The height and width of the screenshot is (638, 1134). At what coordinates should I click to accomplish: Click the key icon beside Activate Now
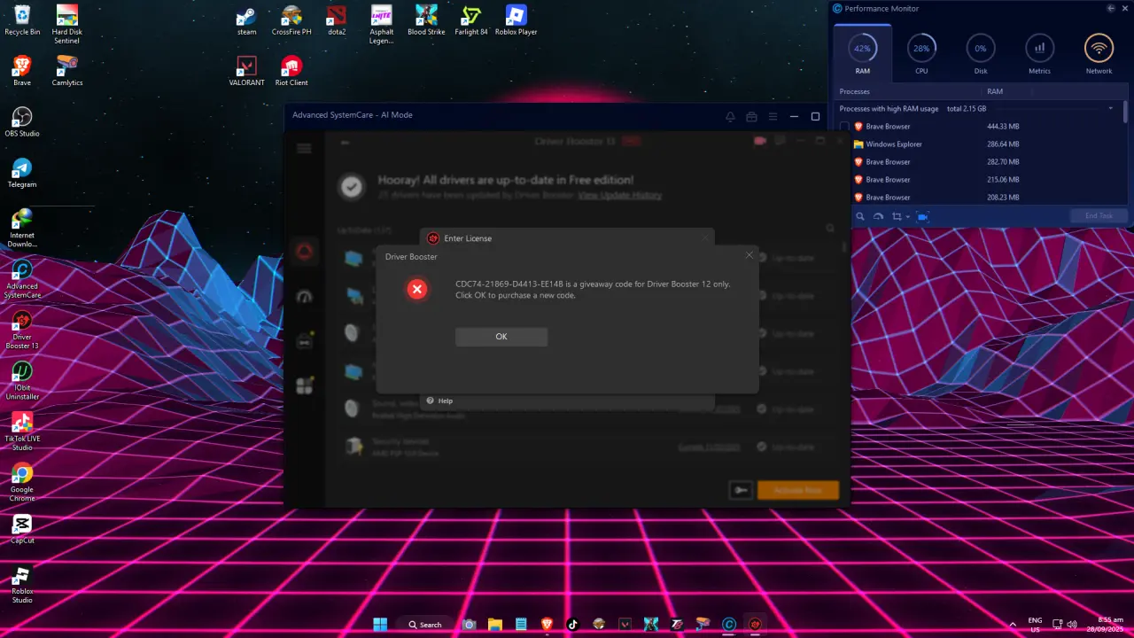coord(741,490)
